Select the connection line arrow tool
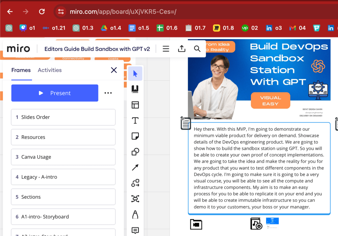338x236 pixels. coord(135,167)
